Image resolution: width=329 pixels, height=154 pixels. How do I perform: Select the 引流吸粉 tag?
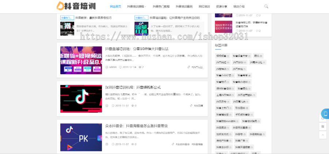[x=242, y=108]
